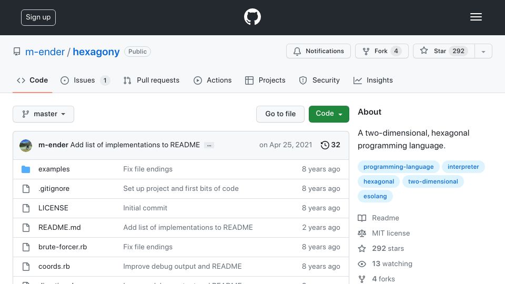Image resolution: width=505 pixels, height=284 pixels.
Task: Click the scale icon beside MIT license
Action: coord(362,233)
